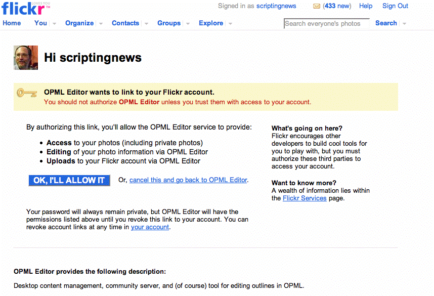Open the Help link
This screenshot has height=296, width=434.
[366, 6]
